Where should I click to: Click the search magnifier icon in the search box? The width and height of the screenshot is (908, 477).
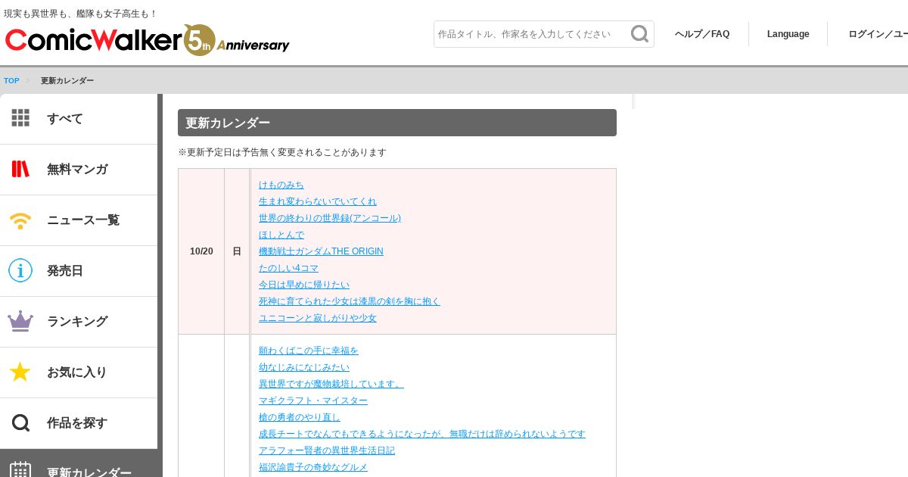point(640,34)
